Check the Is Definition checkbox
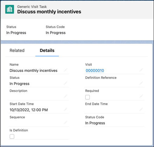 pyautogui.click(x=12, y=136)
